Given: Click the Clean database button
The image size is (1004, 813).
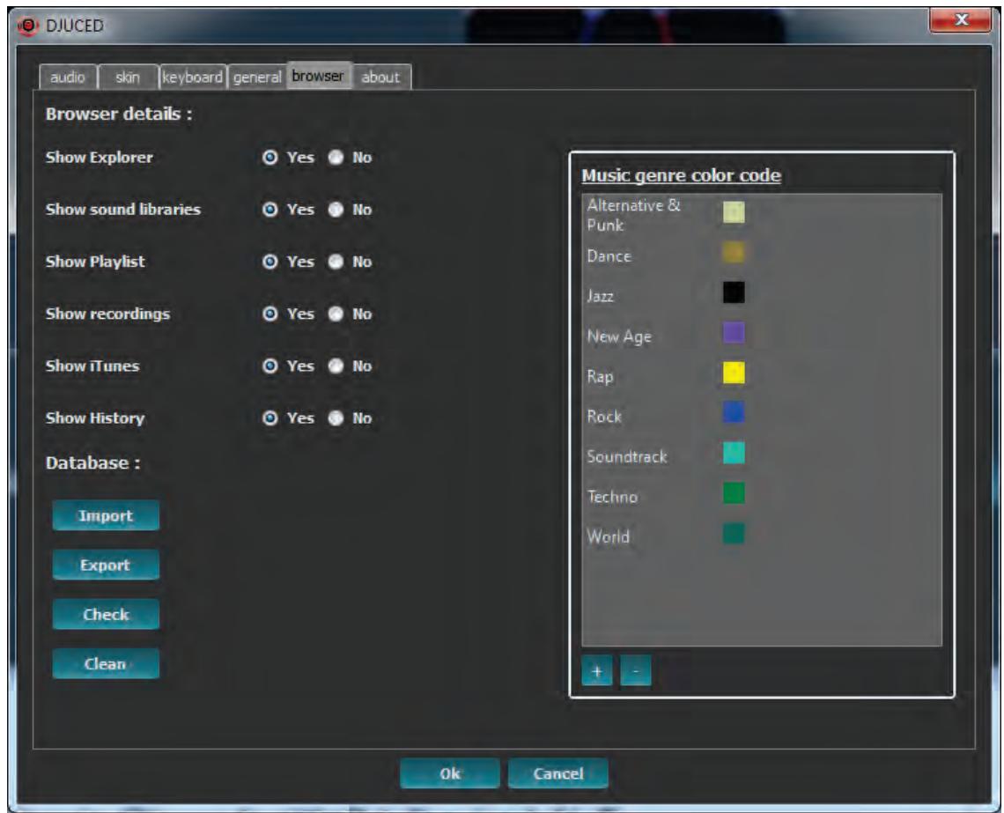Looking at the screenshot, I should tap(106, 664).
